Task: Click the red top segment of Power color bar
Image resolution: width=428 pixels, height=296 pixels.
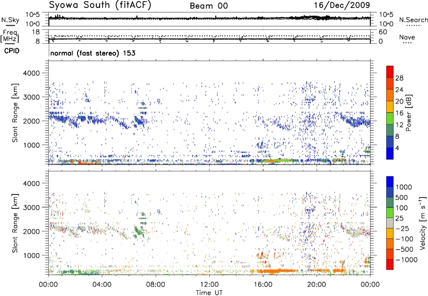Action: tap(390, 72)
